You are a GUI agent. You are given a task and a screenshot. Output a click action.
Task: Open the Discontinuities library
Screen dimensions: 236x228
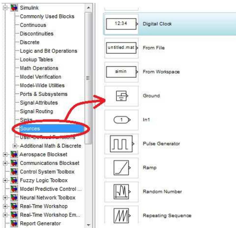tap(37, 34)
